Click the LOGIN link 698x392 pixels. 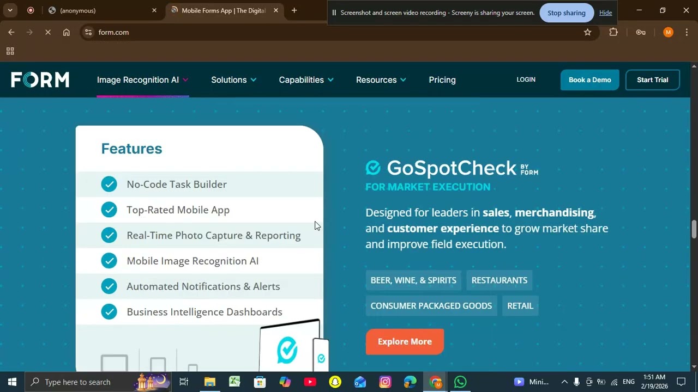(x=526, y=79)
